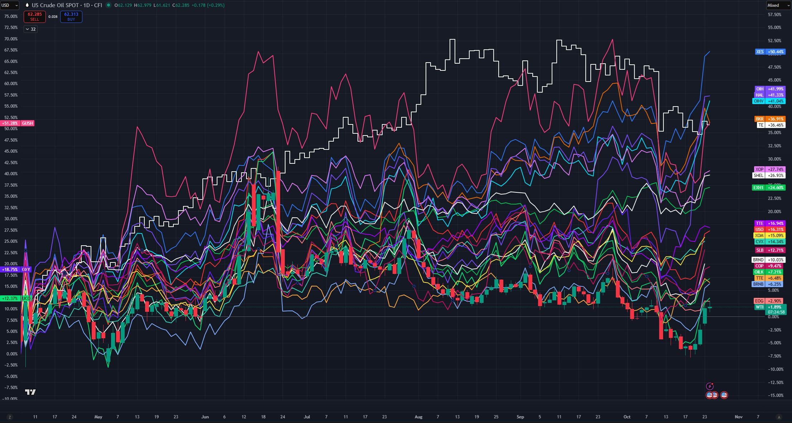Click the red SELL 62.285 button
Image resolution: width=792 pixels, height=423 pixels.
[35, 16]
